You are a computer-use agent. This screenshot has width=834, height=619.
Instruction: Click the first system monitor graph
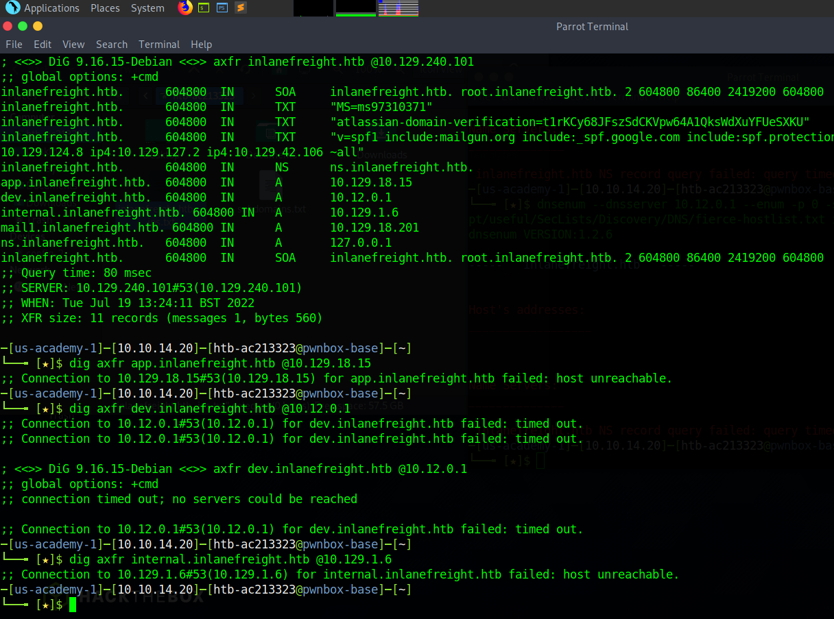[313, 8]
